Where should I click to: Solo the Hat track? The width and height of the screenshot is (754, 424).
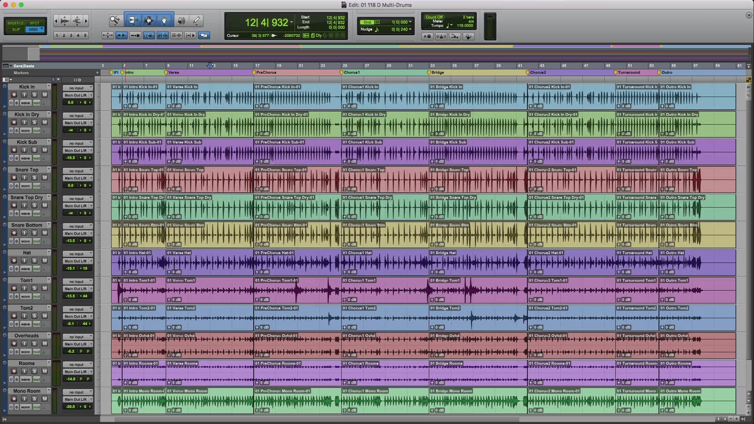pos(35,261)
